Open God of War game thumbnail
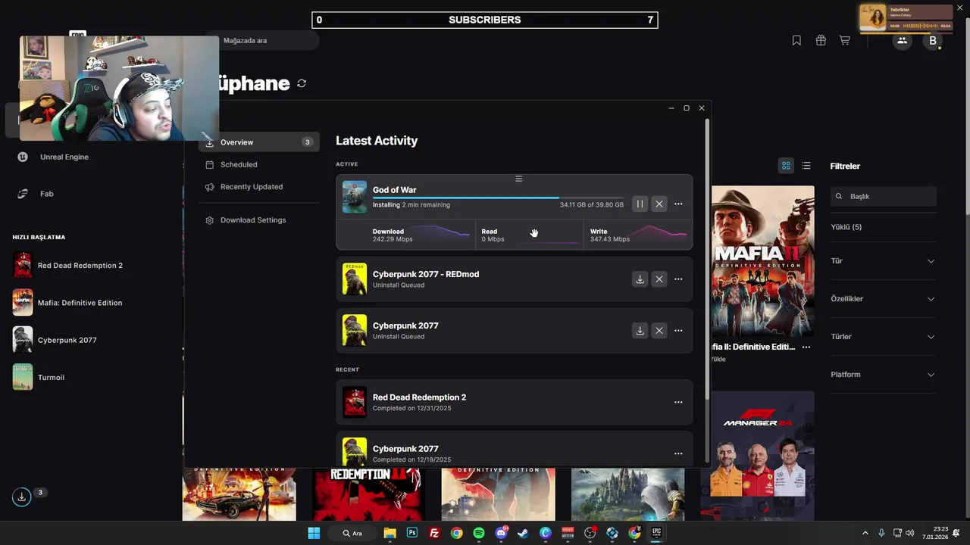 tap(355, 197)
